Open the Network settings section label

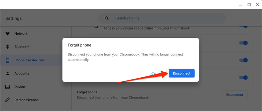coord(21,34)
